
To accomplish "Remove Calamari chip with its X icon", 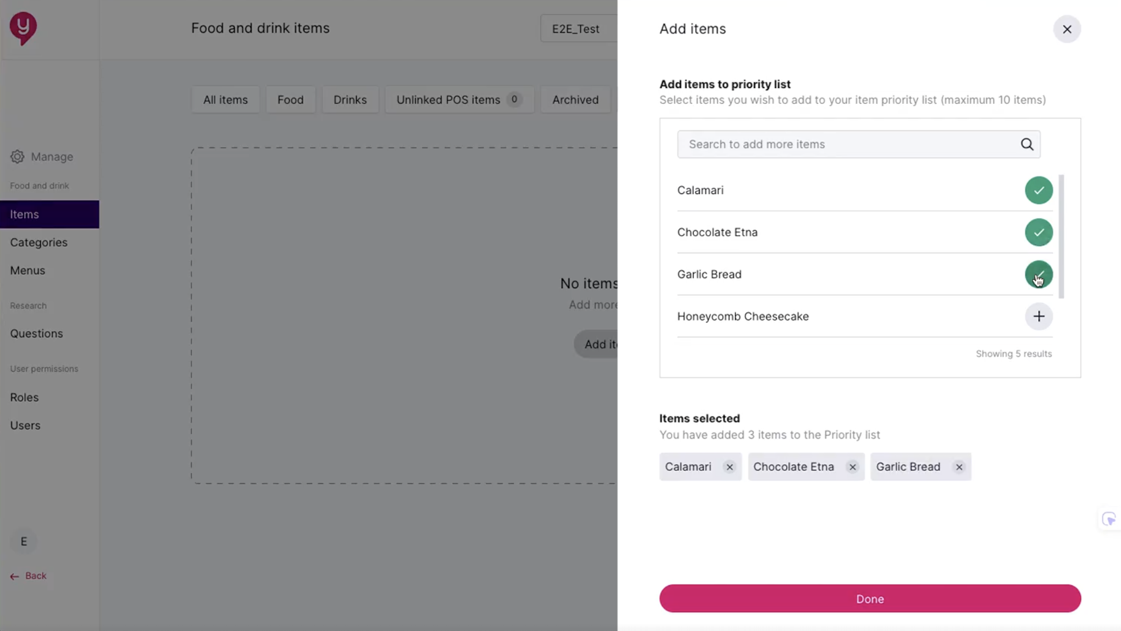I will click(x=729, y=467).
